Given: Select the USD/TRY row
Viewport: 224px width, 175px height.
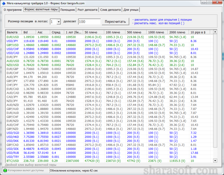Looking at the screenshot, I should click(x=109, y=157).
